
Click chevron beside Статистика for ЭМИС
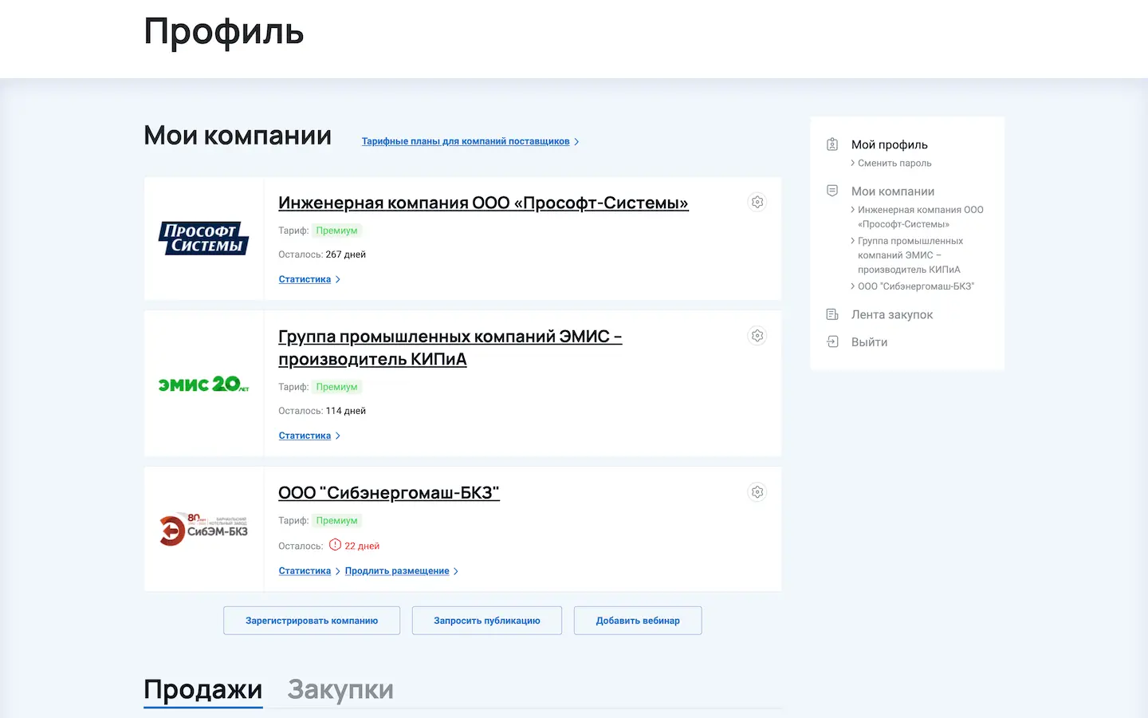pos(338,436)
